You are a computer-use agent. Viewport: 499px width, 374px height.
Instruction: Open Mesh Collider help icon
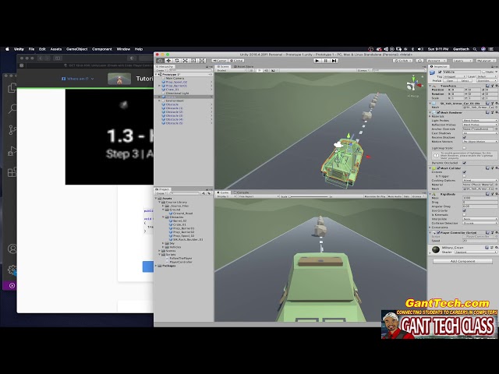[488, 168]
